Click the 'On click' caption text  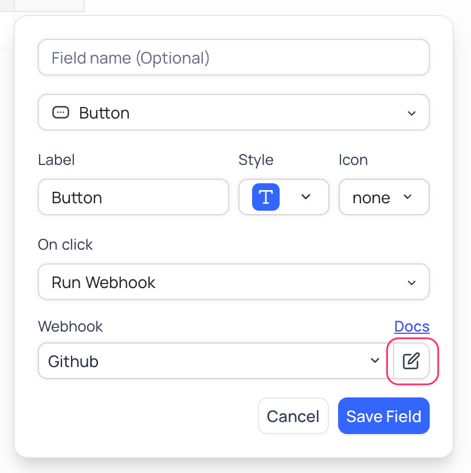65,245
